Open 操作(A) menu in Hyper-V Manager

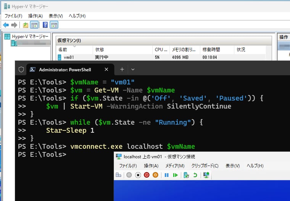tap(35, 16)
